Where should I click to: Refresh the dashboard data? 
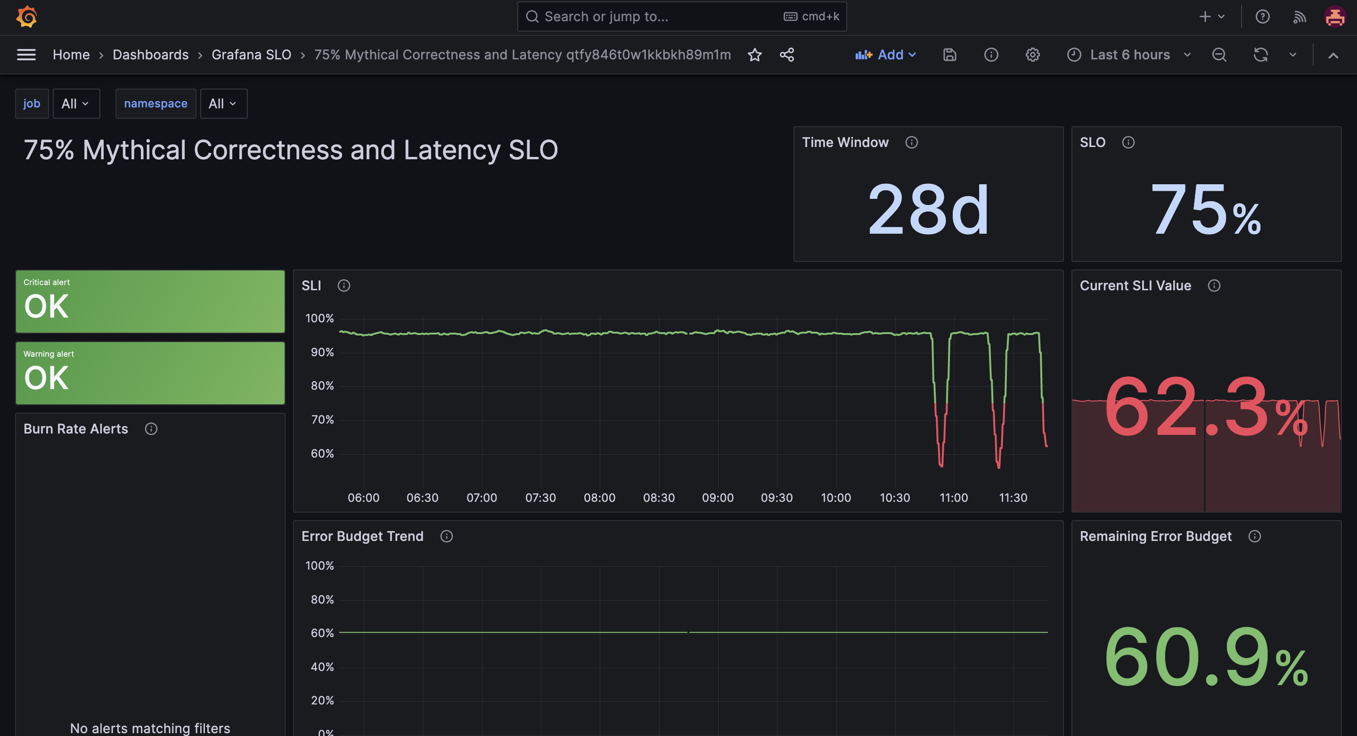pyautogui.click(x=1260, y=54)
